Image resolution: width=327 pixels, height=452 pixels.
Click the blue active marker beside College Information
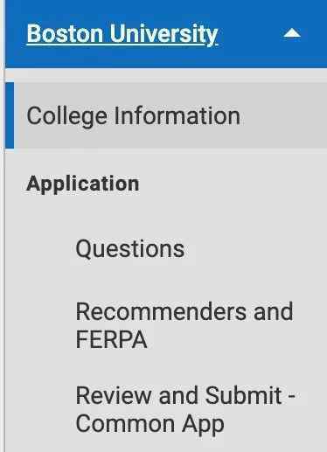pos(10,115)
